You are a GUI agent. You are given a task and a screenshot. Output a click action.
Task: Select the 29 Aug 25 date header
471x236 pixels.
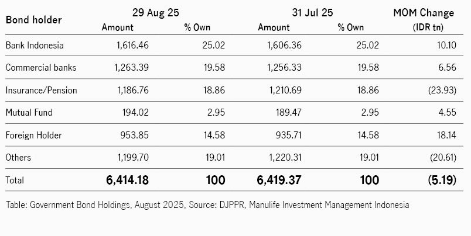156,13
